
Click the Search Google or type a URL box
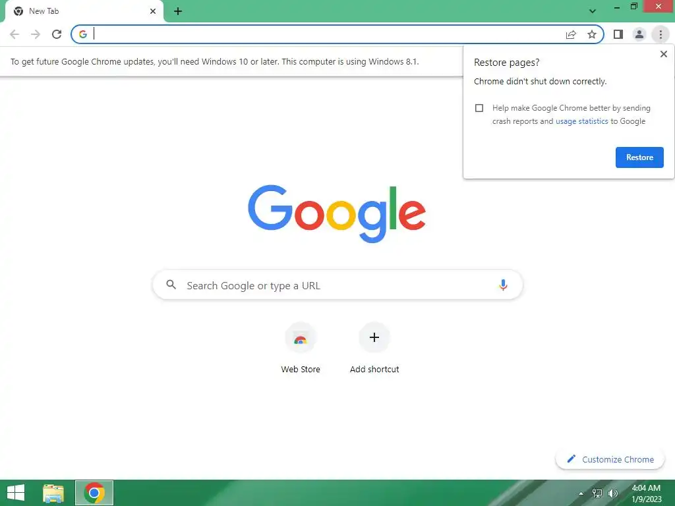[x=337, y=285]
